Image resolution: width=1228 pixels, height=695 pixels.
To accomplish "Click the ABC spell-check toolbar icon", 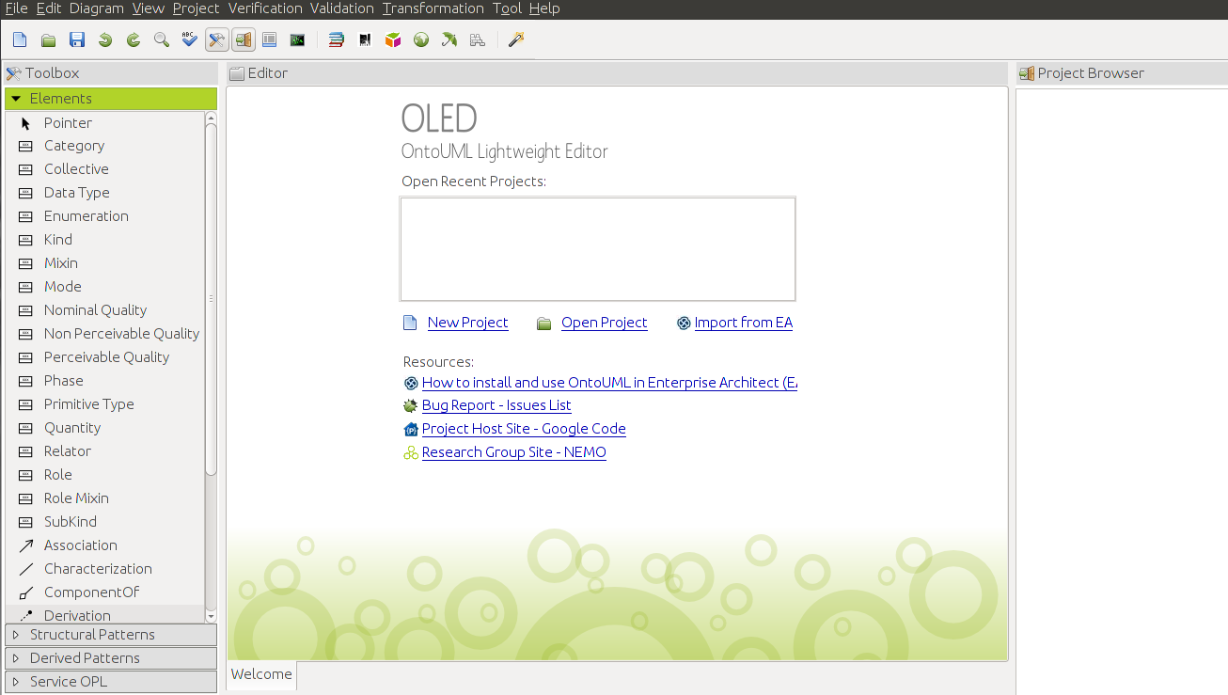I will tap(190, 39).
